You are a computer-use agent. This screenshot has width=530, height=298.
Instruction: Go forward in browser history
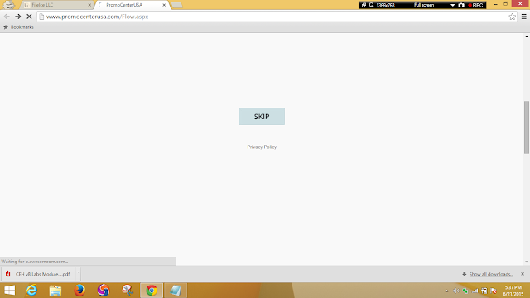click(x=18, y=17)
